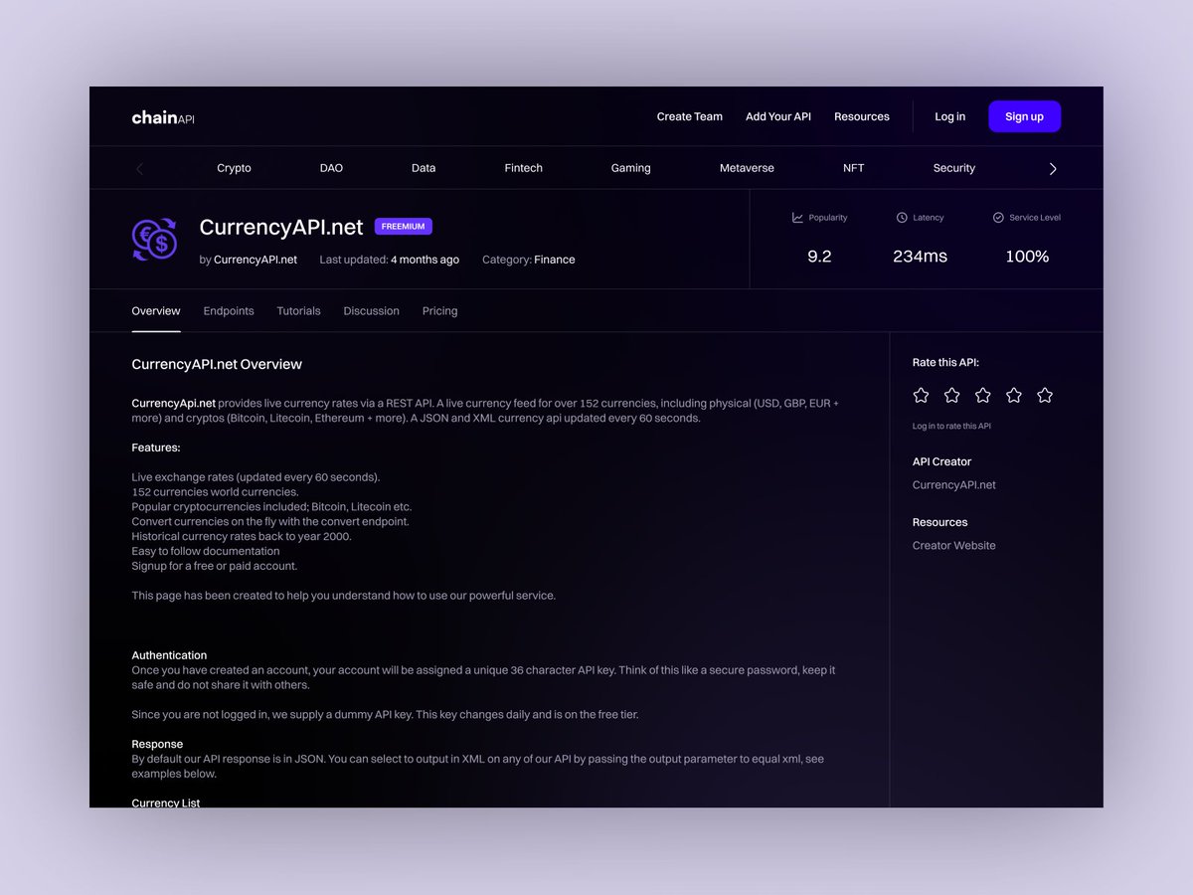Click 'Log in to rate this API'
Image resolution: width=1193 pixels, height=895 pixels.
[x=951, y=427]
